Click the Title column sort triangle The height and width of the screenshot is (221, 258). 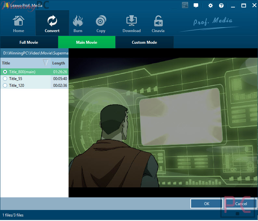tap(45, 63)
